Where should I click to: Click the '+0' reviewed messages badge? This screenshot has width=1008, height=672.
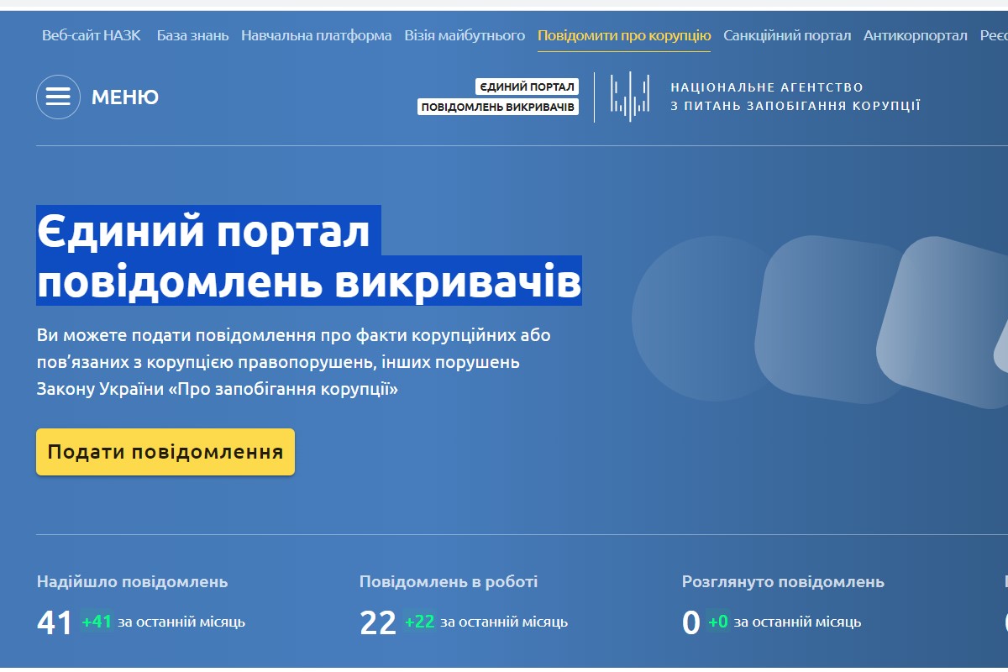717,622
